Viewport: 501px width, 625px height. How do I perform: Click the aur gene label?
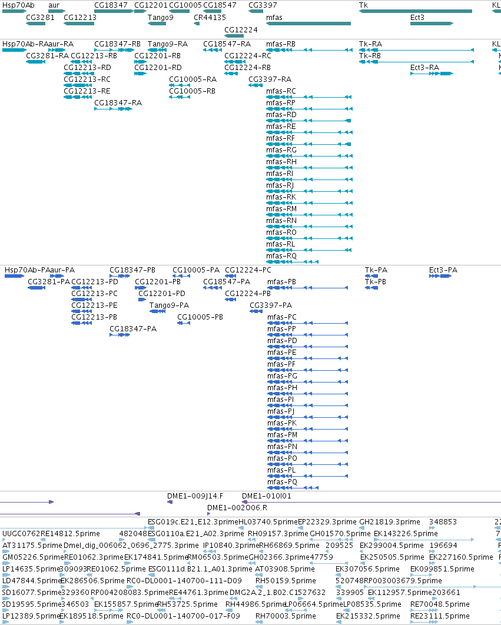[54, 5]
